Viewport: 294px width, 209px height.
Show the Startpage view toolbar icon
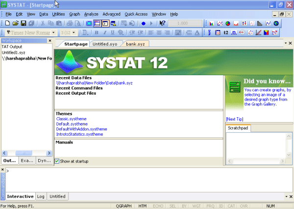tap(89, 23)
